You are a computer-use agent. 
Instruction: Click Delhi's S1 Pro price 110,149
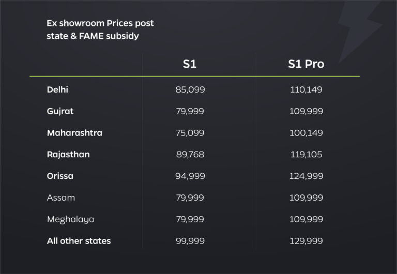coord(306,89)
